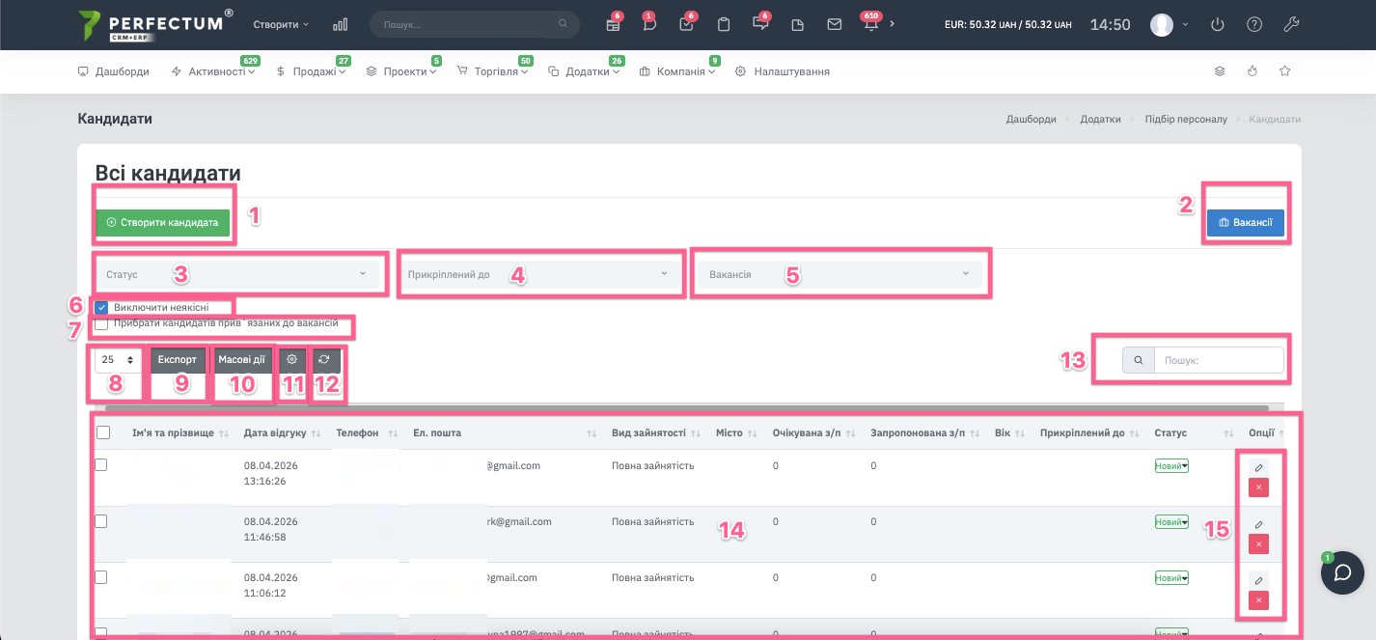The width and height of the screenshot is (1376, 640).
Task: Click the star favorites icon
Action: 1284,71
